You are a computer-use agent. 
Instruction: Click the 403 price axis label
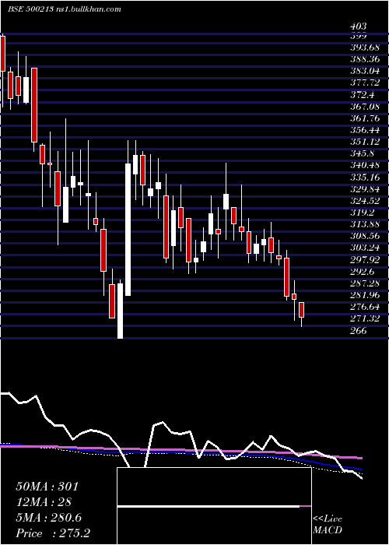click(x=359, y=26)
